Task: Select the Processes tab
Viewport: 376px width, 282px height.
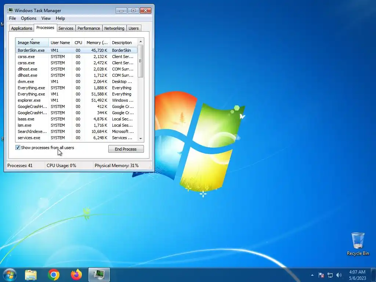Action: point(45,28)
